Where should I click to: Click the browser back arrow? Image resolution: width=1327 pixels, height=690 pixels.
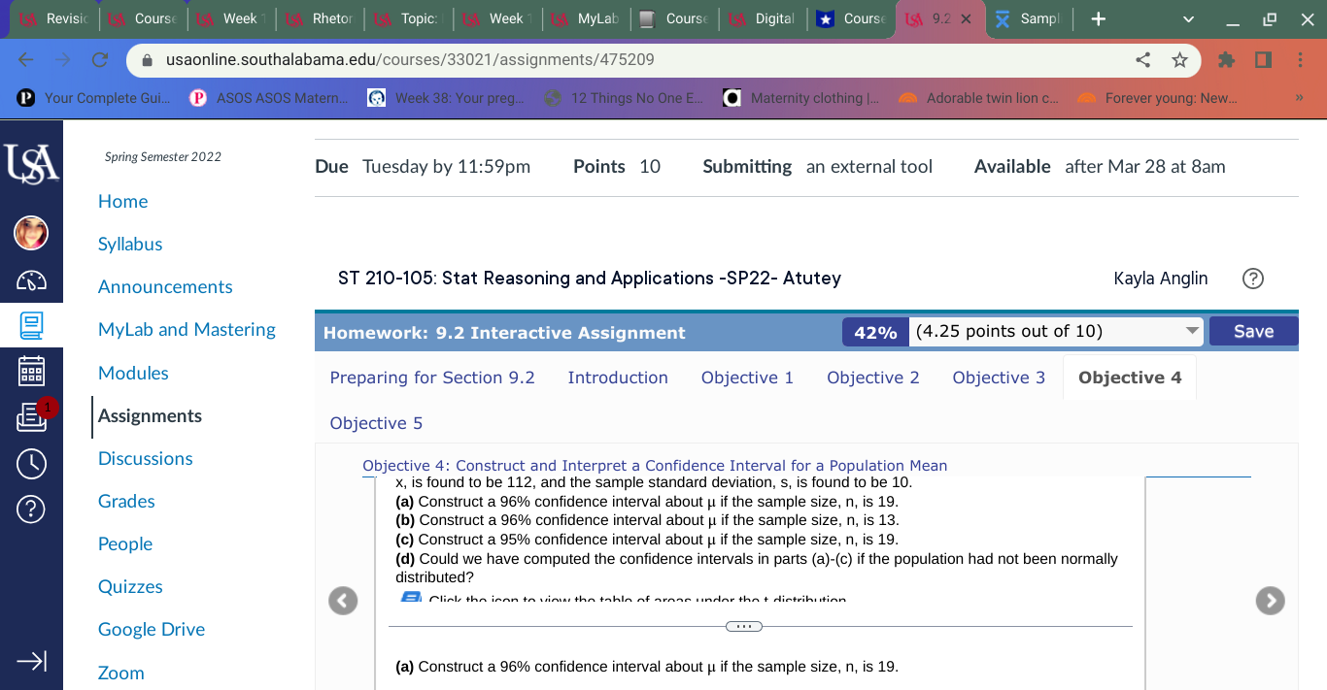26,60
